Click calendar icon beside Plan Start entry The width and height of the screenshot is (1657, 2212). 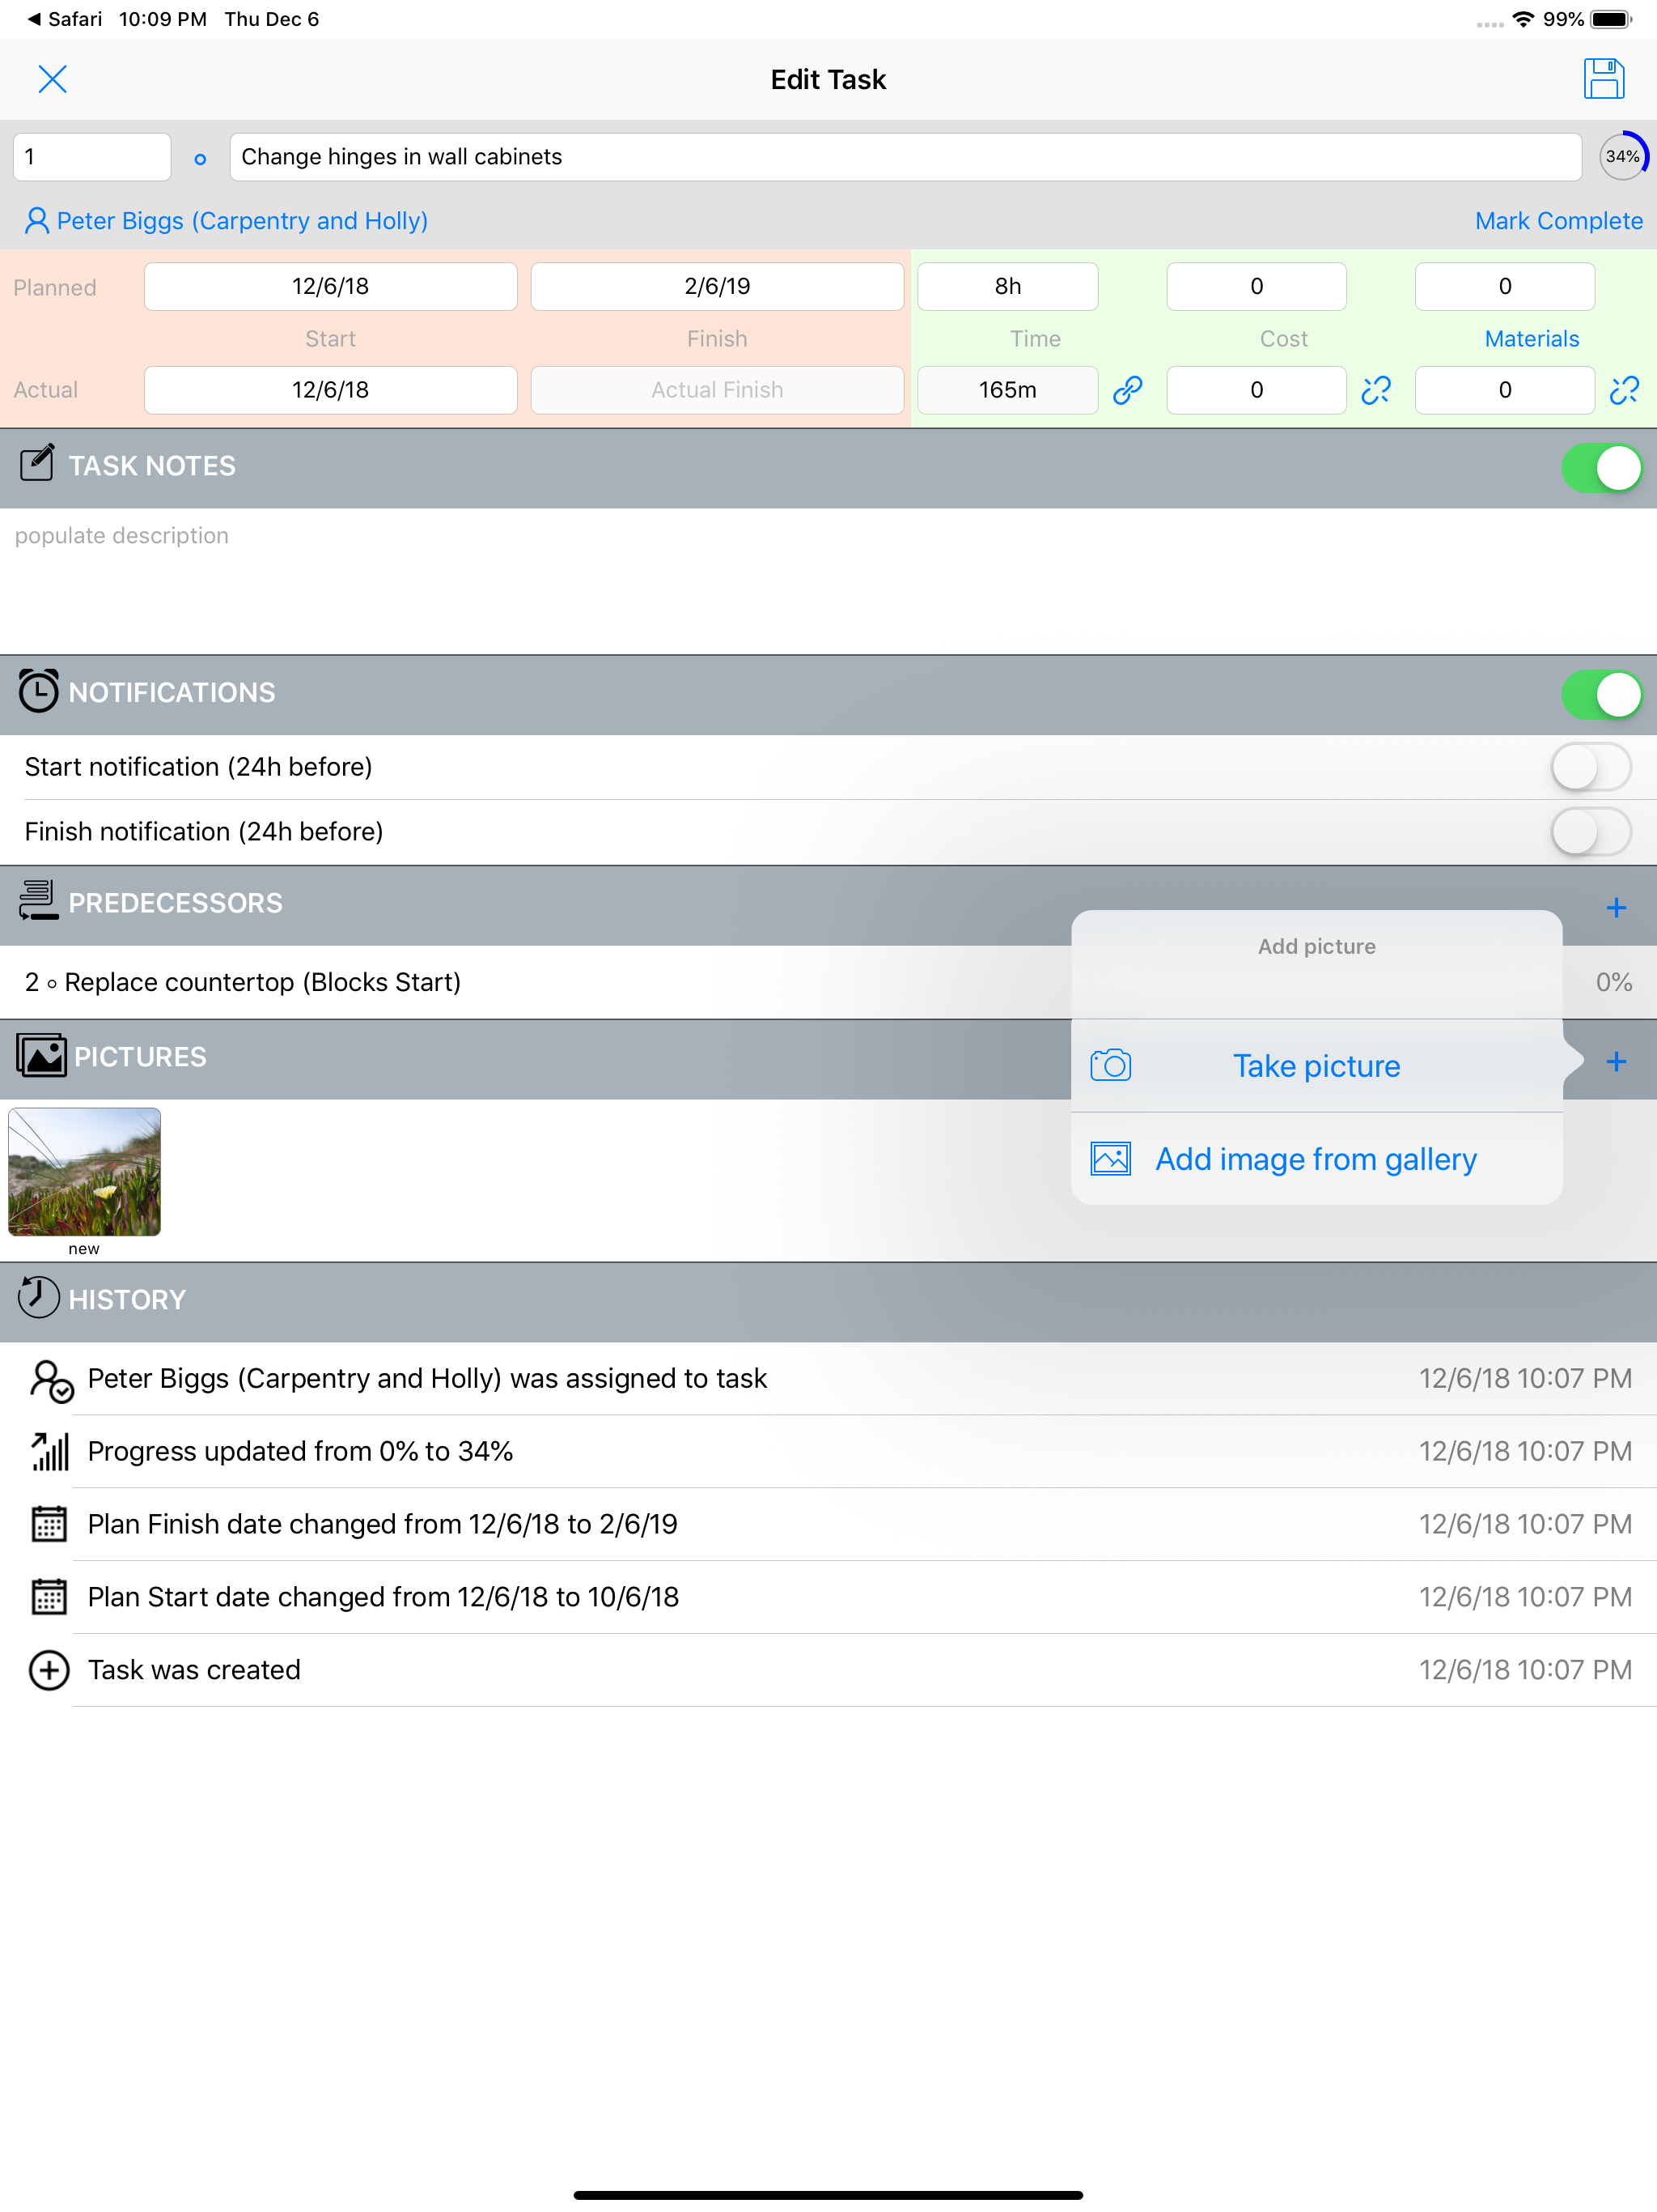[x=49, y=1597]
